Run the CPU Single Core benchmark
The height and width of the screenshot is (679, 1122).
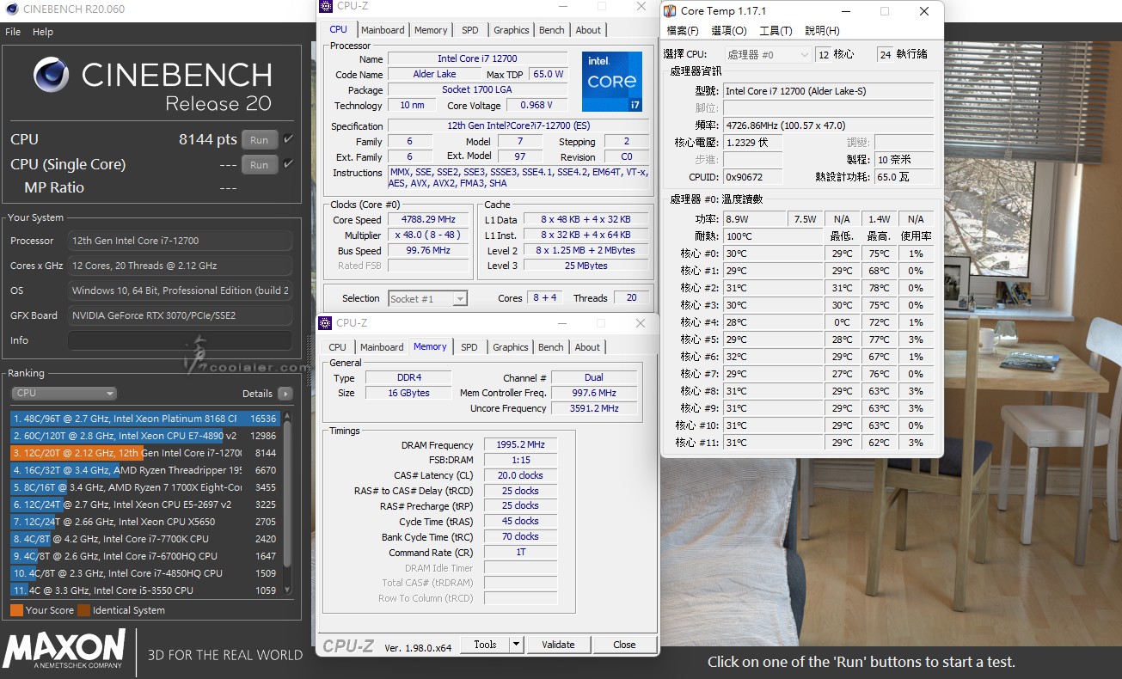pyautogui.click(x=260, y=165)
